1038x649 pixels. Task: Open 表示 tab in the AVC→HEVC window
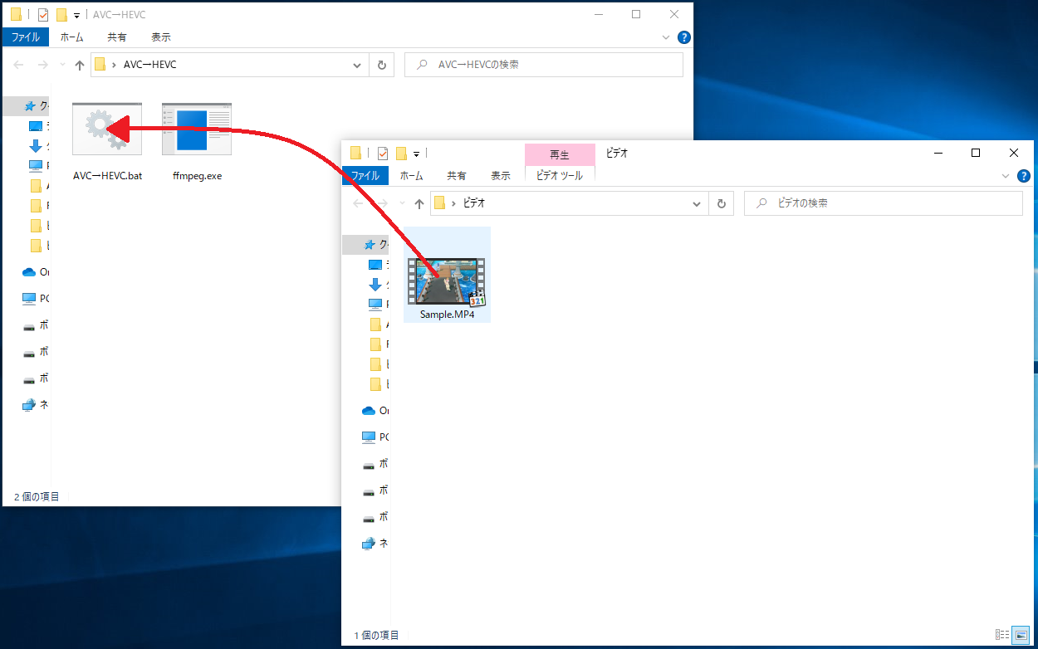pyautogui.click(x=161, y=37)
